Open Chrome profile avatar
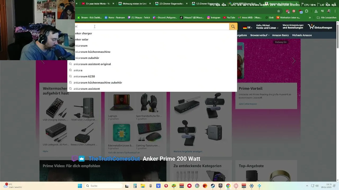Image resolution: width=339 pixels, height=190 pixels. [329, 11]
